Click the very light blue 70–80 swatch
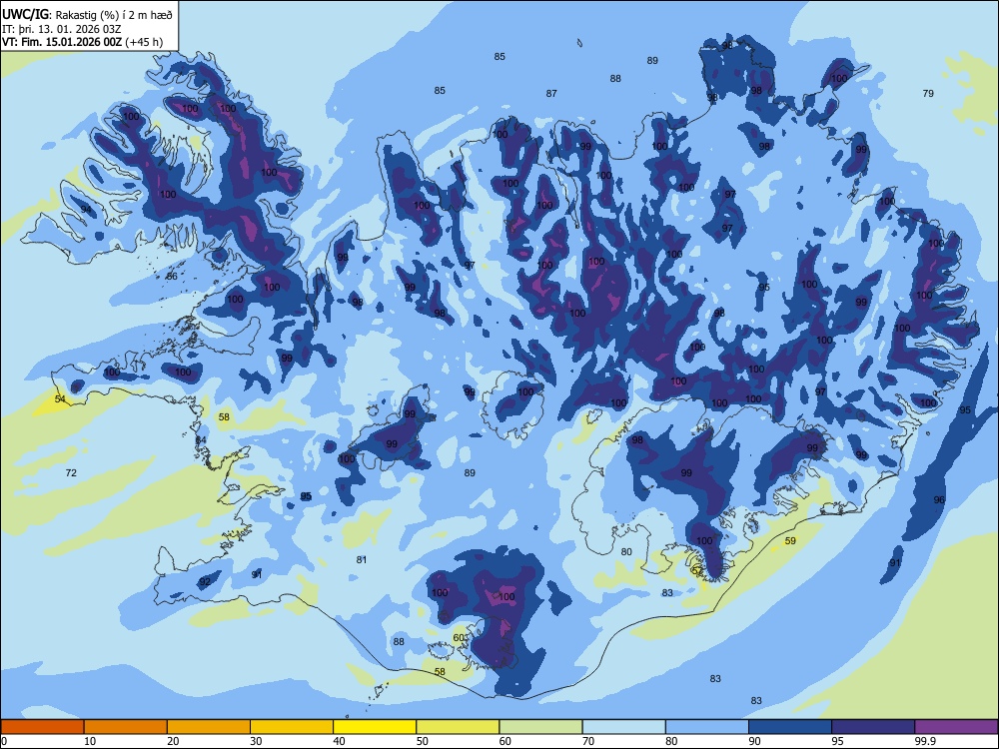Image resolution: width=999 pixels, height=749 pixels. tap(623, 727)
